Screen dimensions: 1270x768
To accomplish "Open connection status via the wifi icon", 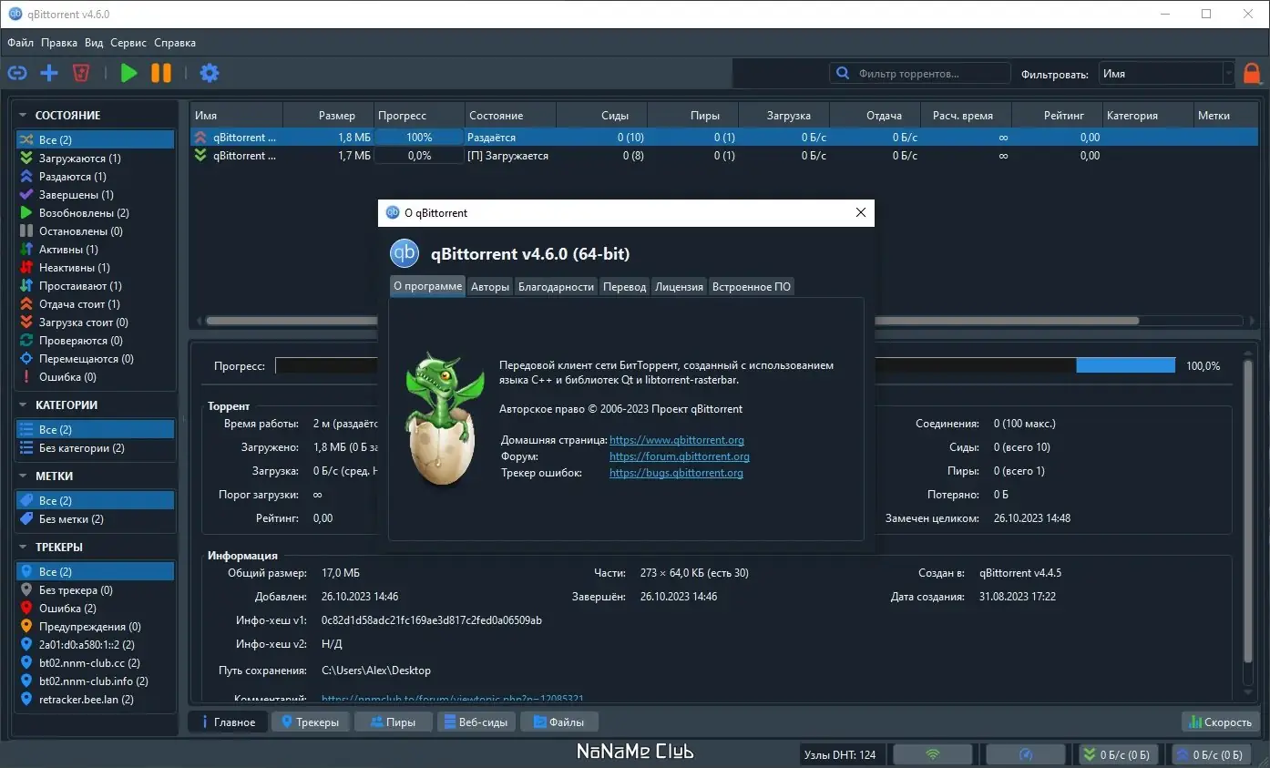I will tap(933, 753).
